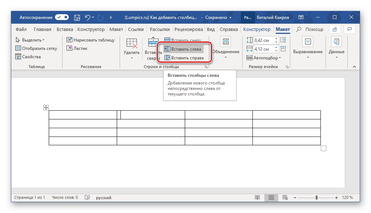Click the русский language indicator

[104, 198]
